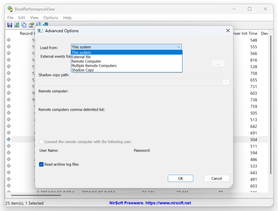Click the gray circle icon of row 731

[x=9, y=86]
